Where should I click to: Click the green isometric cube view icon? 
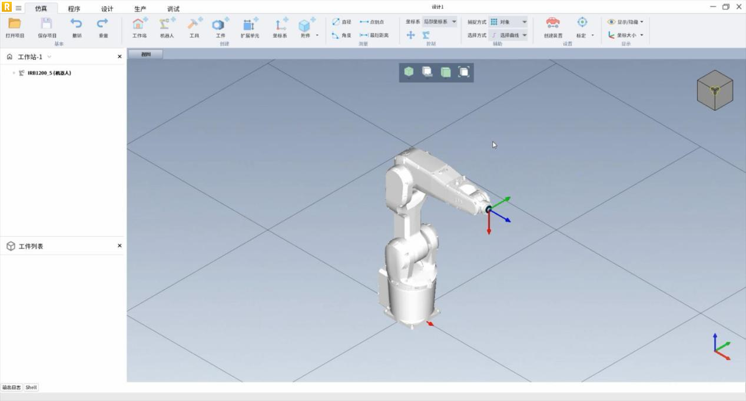(x=409, y=72)
